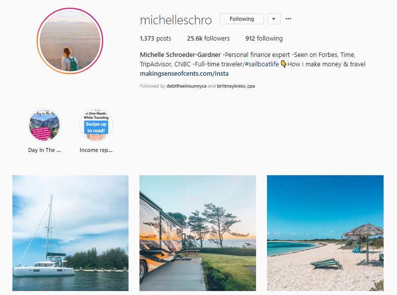This screenshot has height=295, width=397.
Task: Visit brittneyknies_cpa profile
Action: point(236,86)
